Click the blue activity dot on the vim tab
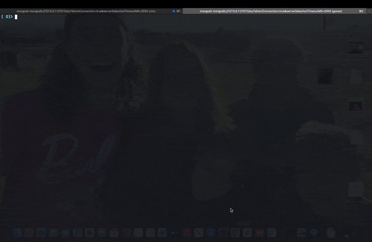372x242 pixels. 174,11
